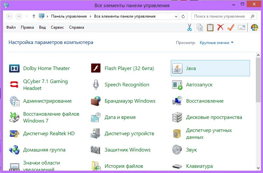Open the Сервис menu
This screenshot has height=173, width=263.
(57, 27)
